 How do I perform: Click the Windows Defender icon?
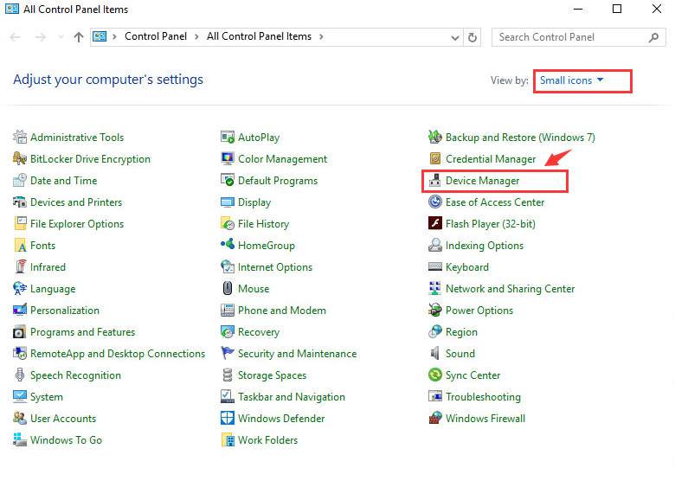coord(228,419)
